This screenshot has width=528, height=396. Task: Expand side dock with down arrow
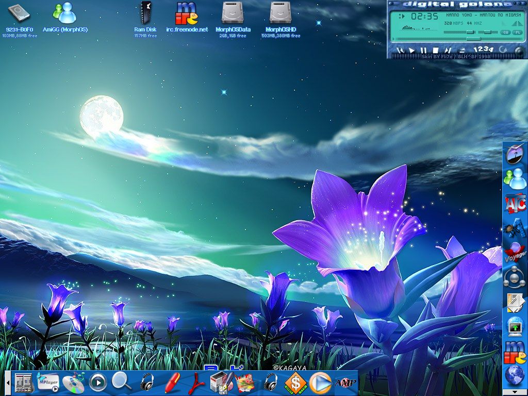tap(515, 392)
